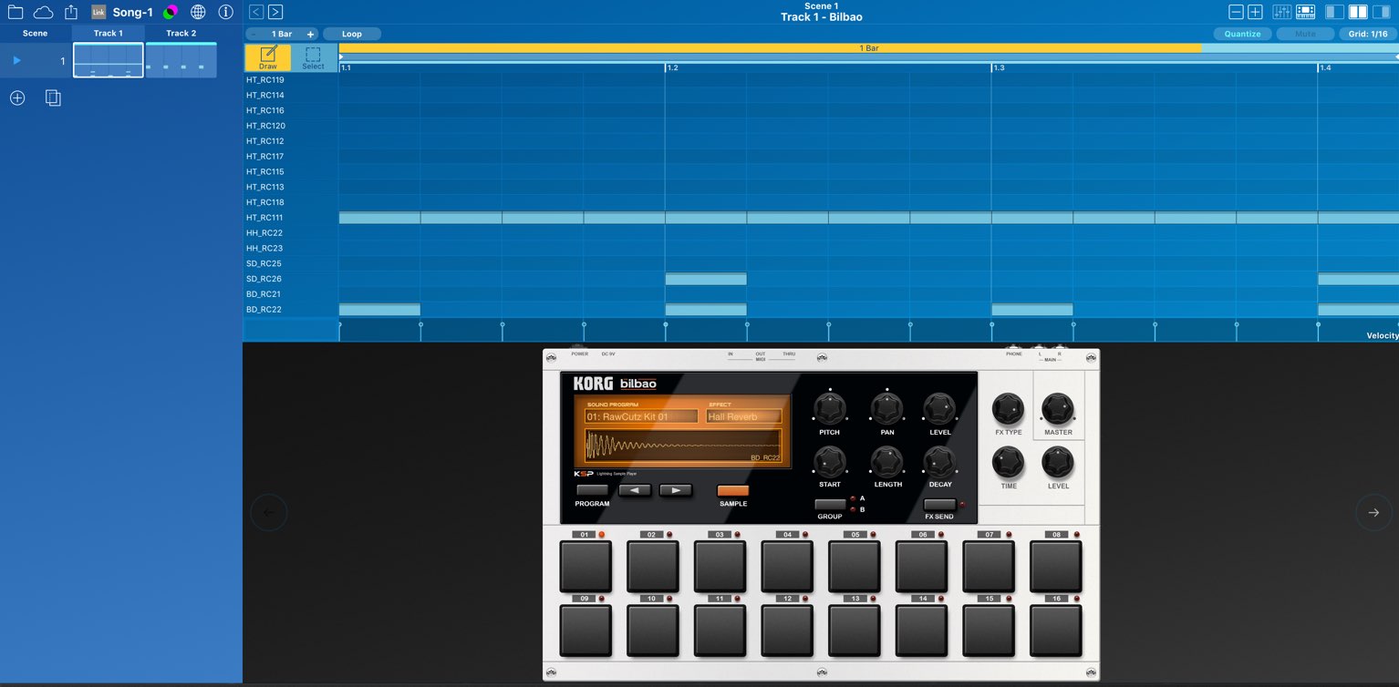Choose the Select marquee tool

[x=314, y=57]
